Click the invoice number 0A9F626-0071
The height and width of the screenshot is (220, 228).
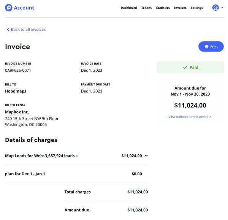pyautogui.click(x=18, y=71)
